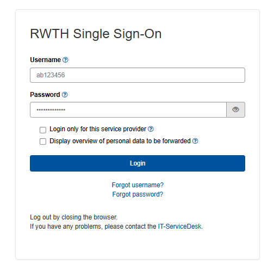Click the 'If you have any problems' sentence
Screen dimensions: 274x269
116,227
